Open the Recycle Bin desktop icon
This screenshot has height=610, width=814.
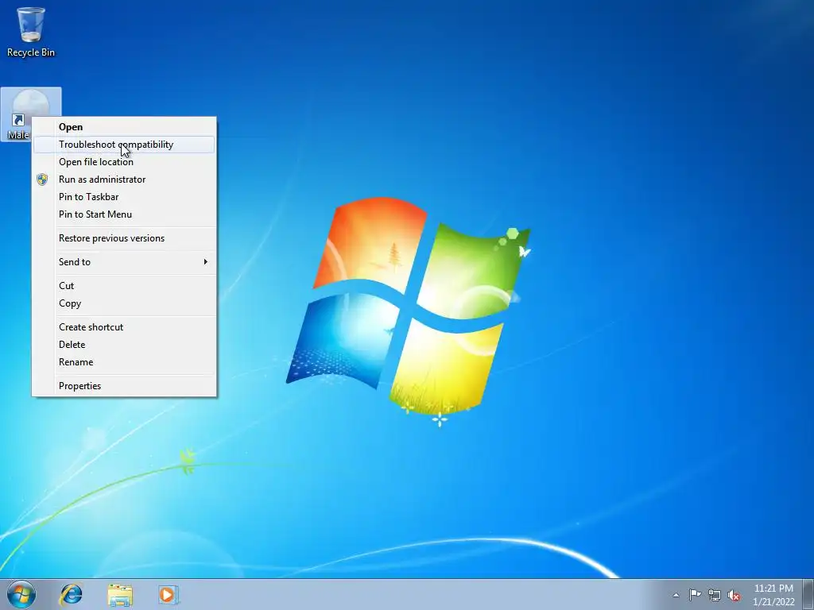[x=31, y=31]
